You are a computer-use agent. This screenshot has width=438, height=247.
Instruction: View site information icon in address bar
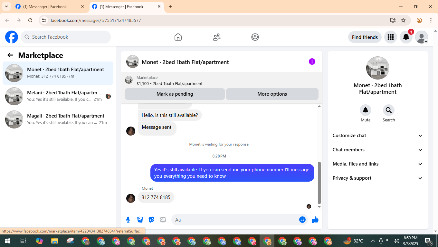click(44, 20)
